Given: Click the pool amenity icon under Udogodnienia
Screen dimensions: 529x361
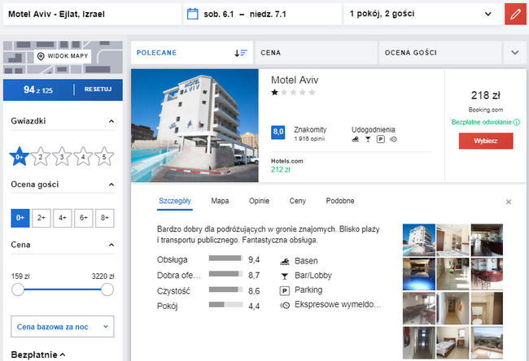Looking at the screenshot, I should pyautogui.click(x=356, y=139).
